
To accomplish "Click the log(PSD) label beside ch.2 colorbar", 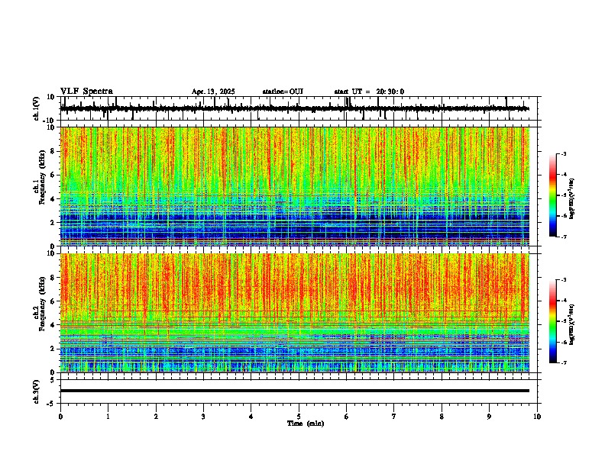I will [x=572, y=324].
